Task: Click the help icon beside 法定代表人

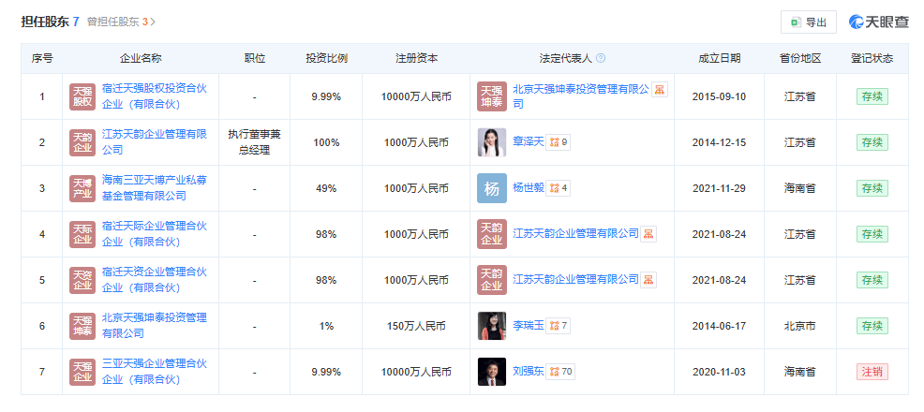Action: point(601,58)
